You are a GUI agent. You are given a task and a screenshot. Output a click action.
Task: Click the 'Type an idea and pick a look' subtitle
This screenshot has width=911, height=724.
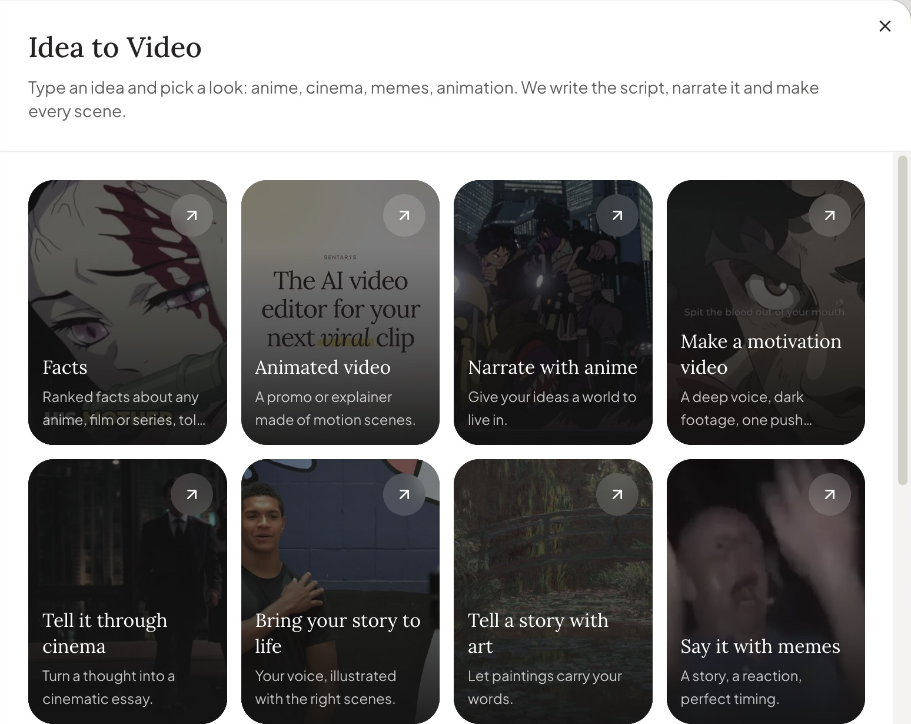tap(424, 99)
